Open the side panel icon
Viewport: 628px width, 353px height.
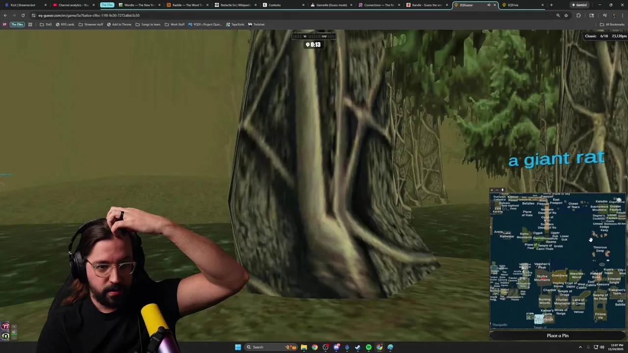pyautogui.click(x=592, y=15)
